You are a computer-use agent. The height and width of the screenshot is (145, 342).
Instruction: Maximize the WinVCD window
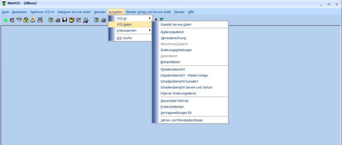329,4
